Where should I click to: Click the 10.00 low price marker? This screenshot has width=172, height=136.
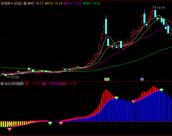(15, 77)
